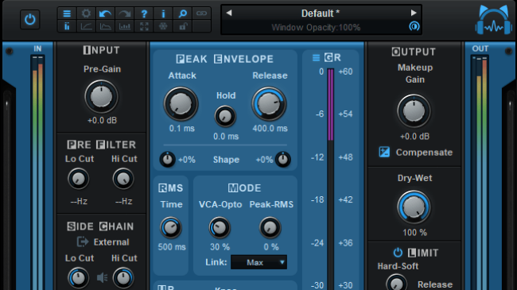This screenshot has width=517, height=290.
Task: Enable the Limit power switch
Action: coord(398,253)
